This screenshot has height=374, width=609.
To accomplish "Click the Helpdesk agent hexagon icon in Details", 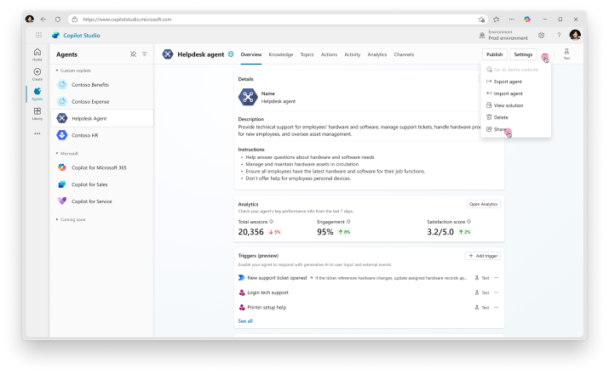I will point(248,97).
